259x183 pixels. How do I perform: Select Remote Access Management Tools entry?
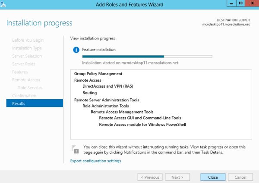(122, 112)
